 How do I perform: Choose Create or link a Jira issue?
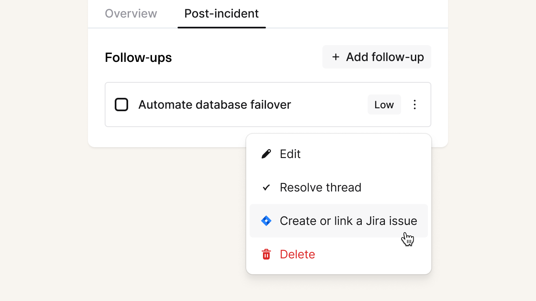point(348,221)
